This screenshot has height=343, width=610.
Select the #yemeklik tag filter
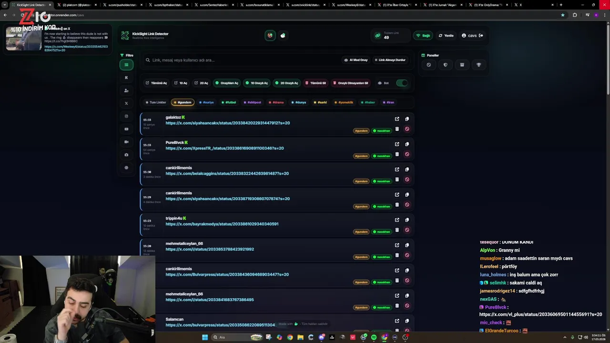point(344,102)
